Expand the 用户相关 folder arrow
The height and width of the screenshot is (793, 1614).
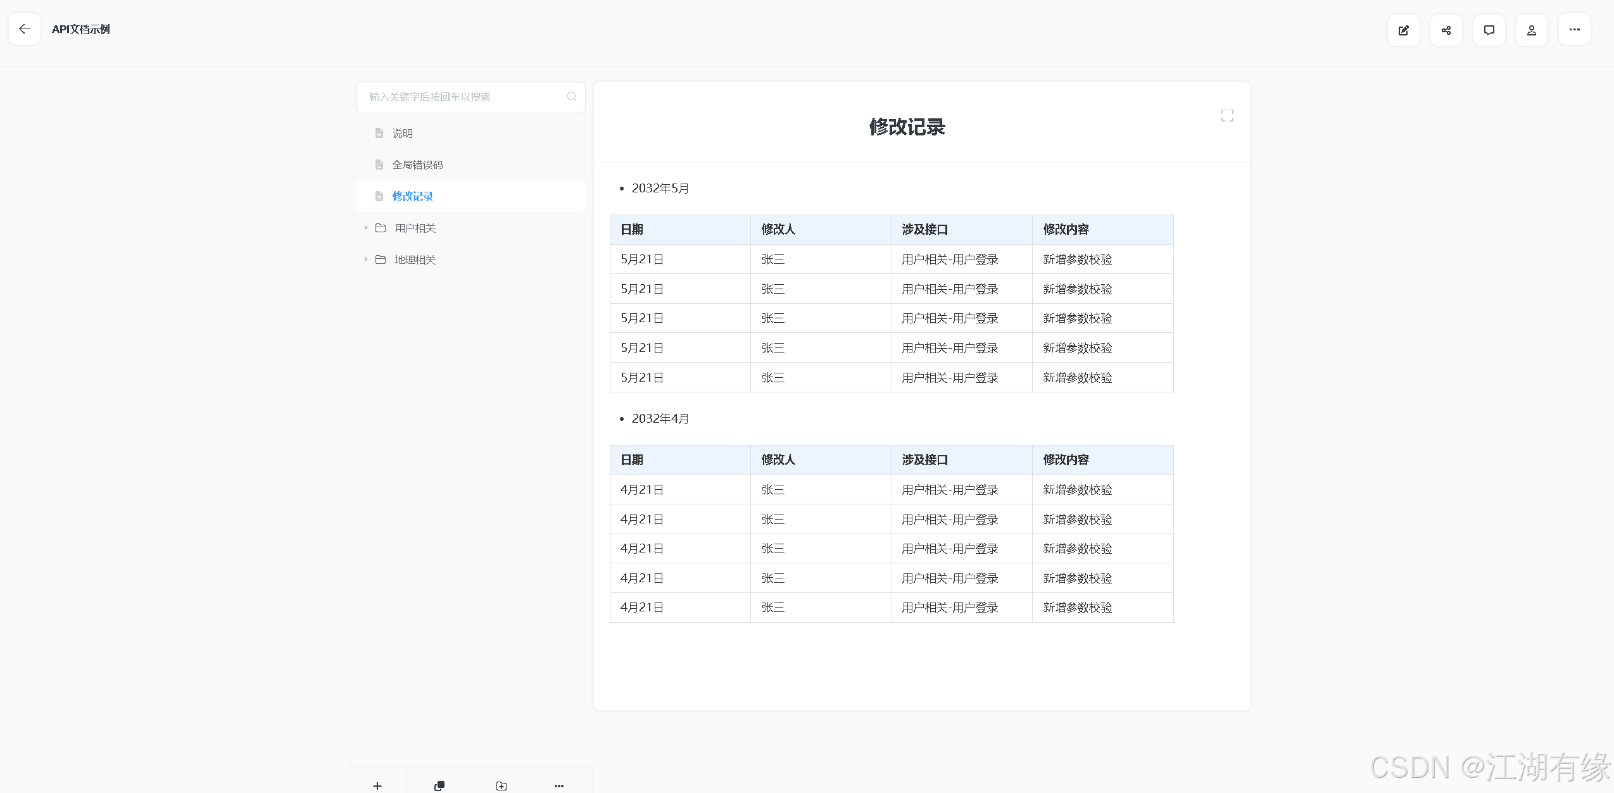coord(365,228)
